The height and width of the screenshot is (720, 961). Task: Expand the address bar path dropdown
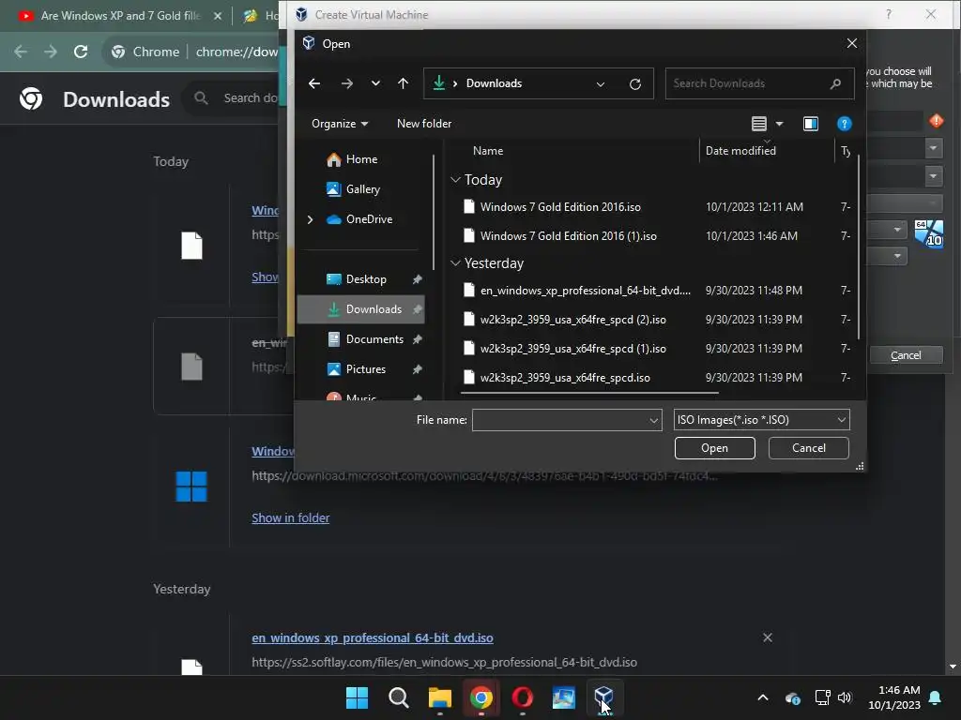click(x=601, y=83)
